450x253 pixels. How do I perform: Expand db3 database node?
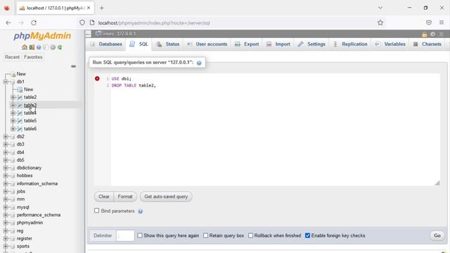[x=6, y=144]
